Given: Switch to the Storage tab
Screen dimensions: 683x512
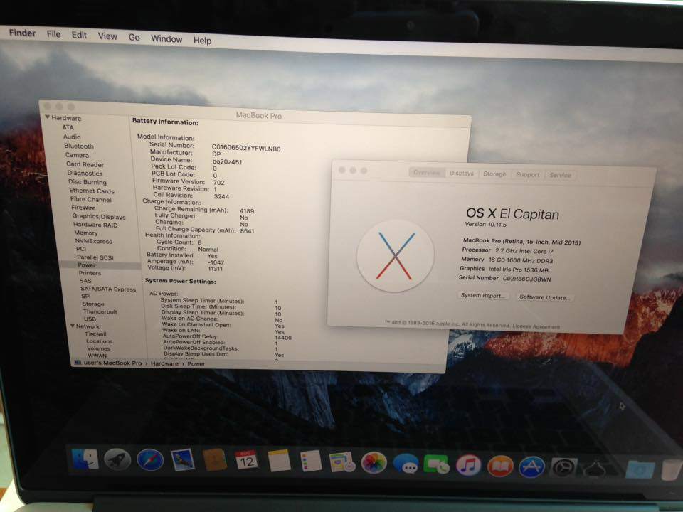Looking at the screenshot, I should 494,174.
